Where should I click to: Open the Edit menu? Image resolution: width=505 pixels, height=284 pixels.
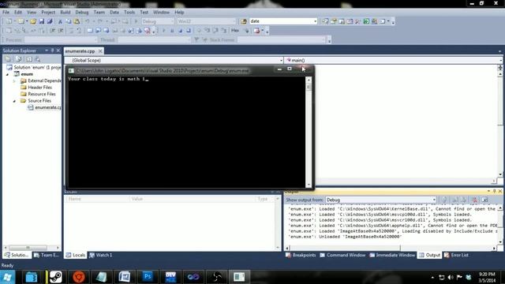[18, 13]
